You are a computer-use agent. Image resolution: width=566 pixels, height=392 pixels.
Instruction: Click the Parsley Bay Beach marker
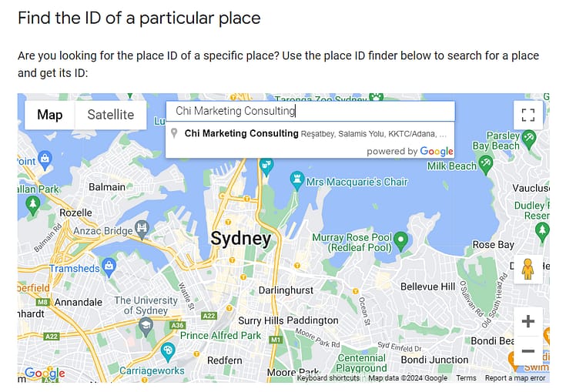click(x=529, y=140)
